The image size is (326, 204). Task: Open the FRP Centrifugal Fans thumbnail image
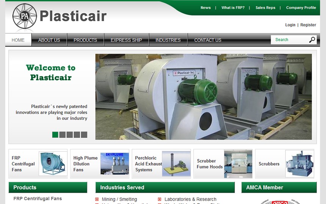coord(53,164)
